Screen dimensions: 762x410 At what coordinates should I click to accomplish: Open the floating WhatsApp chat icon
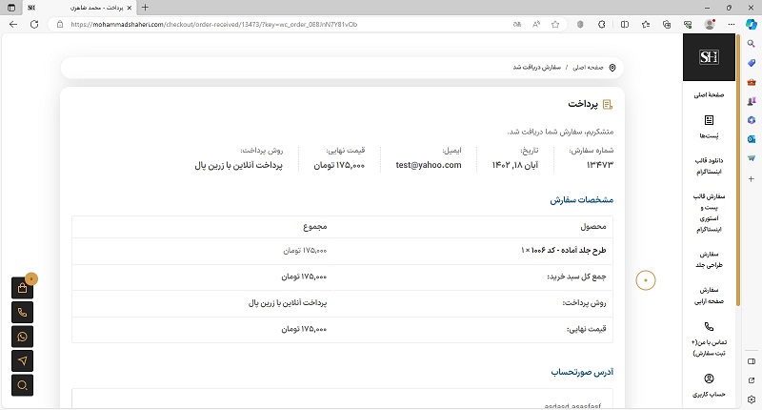(23, 337)
